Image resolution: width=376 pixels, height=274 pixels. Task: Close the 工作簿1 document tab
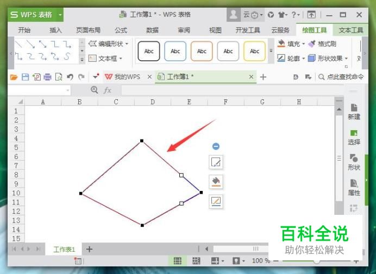[251, 77]
